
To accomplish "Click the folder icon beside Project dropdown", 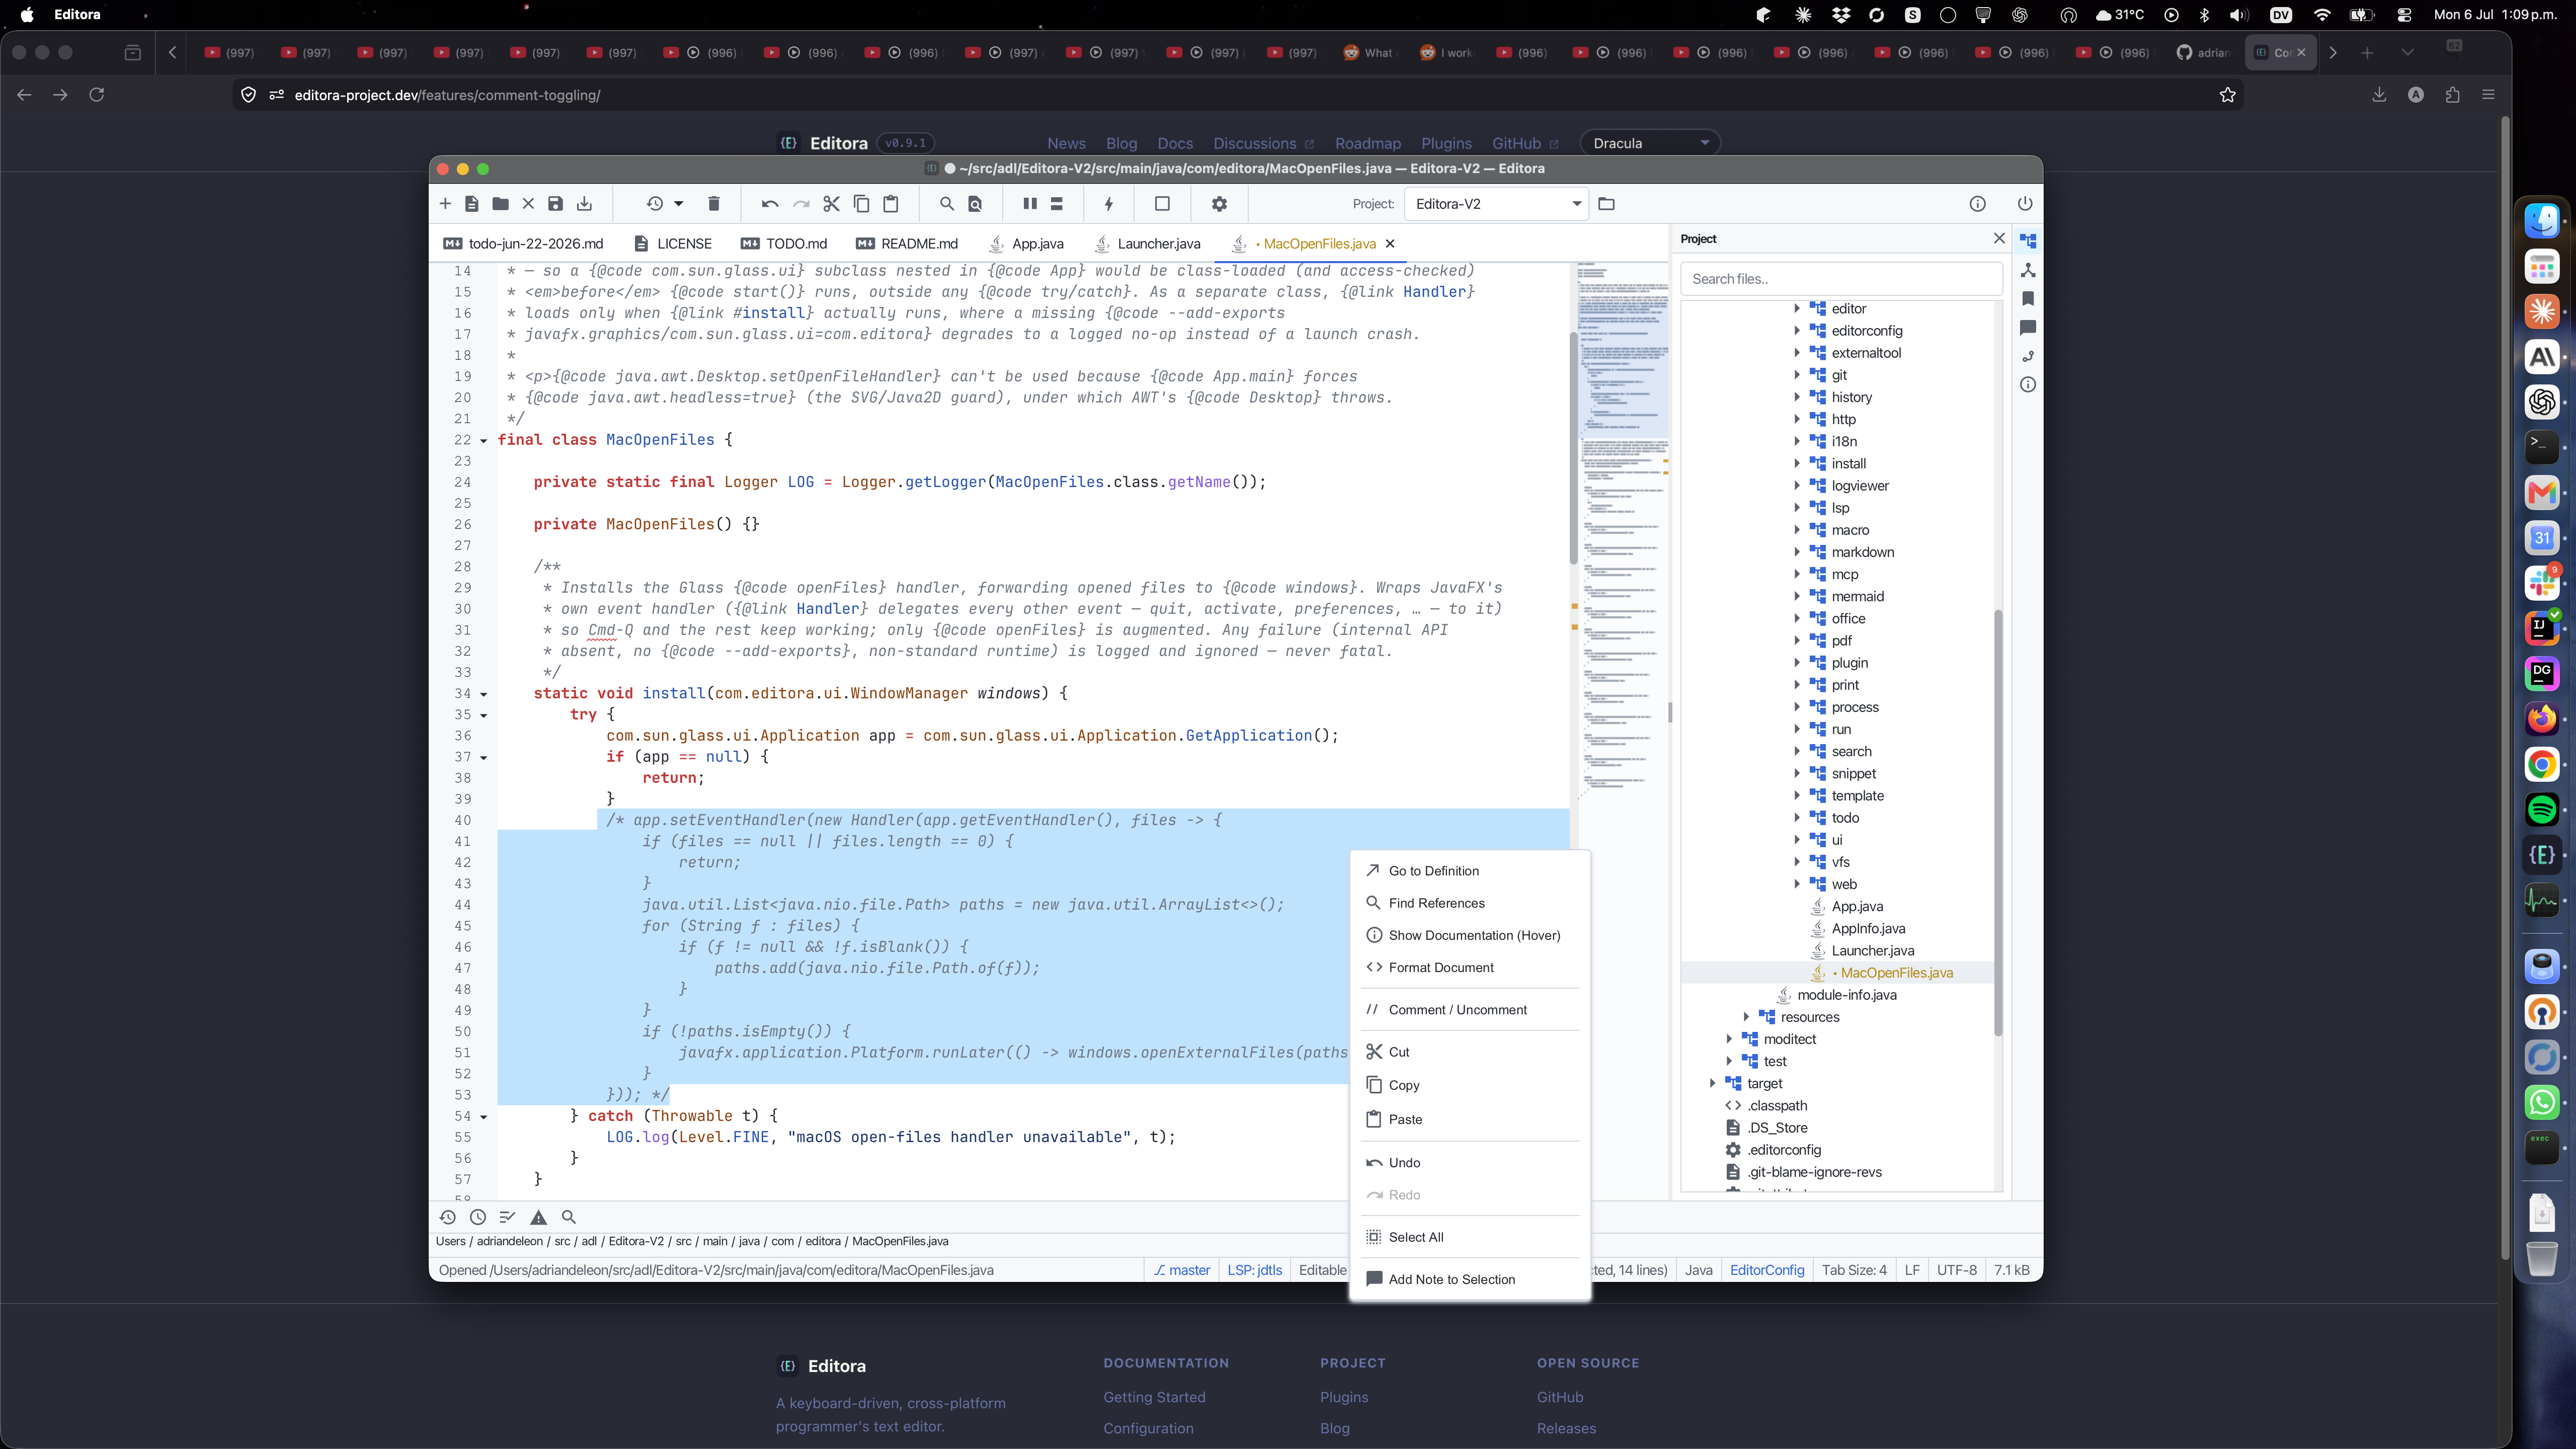I will click(x=1607, y=204).
